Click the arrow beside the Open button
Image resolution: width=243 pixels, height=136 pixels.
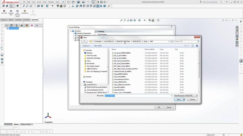pos(184,100)
